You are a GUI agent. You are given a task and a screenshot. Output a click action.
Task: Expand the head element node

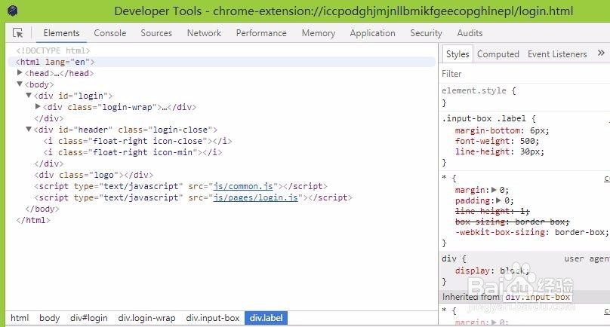(x=20, y=72)
